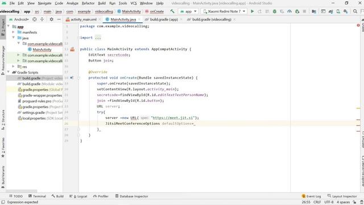Open the Refactor menu
364x205 pixels.
point(88,3)
